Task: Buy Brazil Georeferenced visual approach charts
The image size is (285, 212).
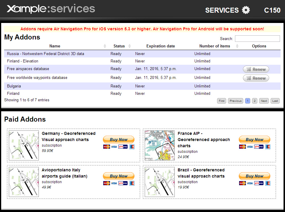Action: click(254, 176)
